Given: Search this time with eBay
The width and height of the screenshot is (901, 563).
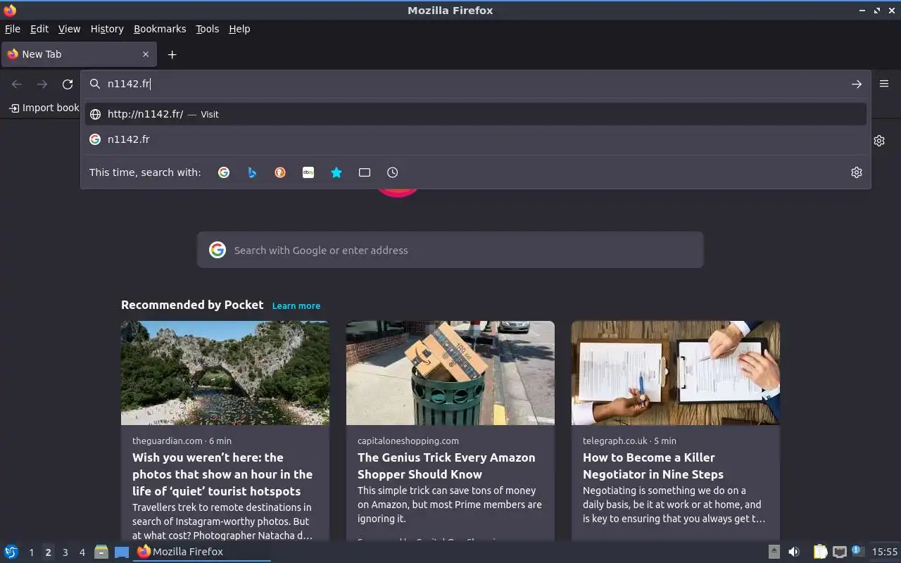Looking at the screenshot, I should click(308, 172).
